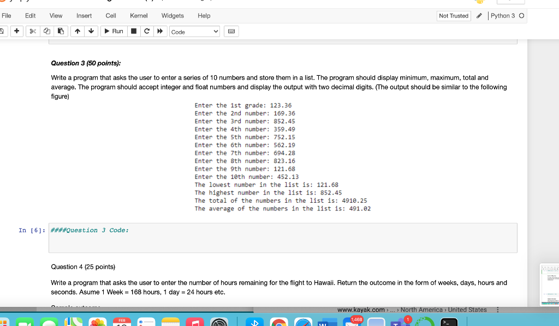559x326 pixels.
Task: Insert a new cell below with plus icon
Action: (16, 31)
